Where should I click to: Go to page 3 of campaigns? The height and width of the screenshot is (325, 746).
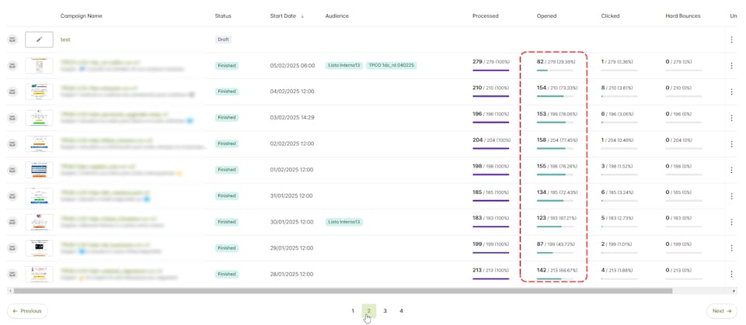385,311
